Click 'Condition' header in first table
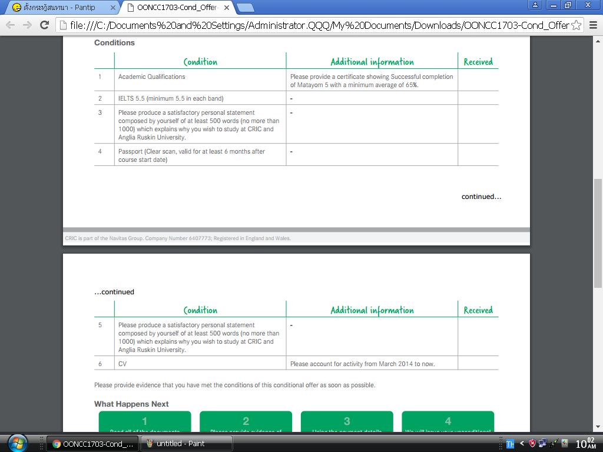603x452 pixels. pyautogui.click(x=200, y=61)
